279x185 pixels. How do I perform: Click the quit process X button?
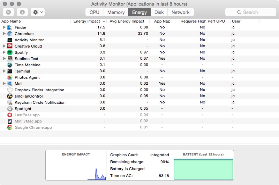point(8,12)
